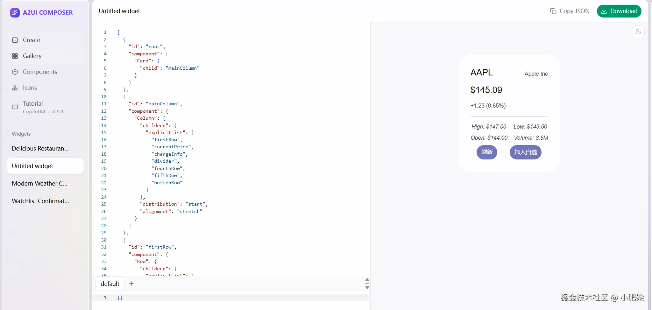The height and width of the screenshot is (310, 652).
Task: Go to the Icons section
Action: point(46,88)
